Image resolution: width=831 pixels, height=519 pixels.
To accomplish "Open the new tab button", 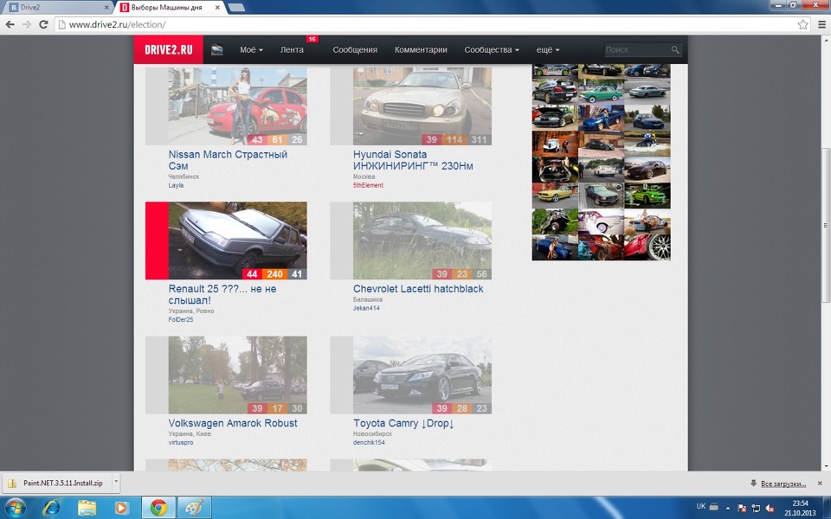I will click(235, 8).
